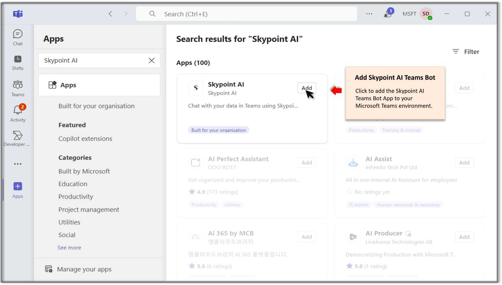This screenshot has height=285, width=502.
Task: Add the Ai 365 by MCB app
Action: (x=307, y=237)
